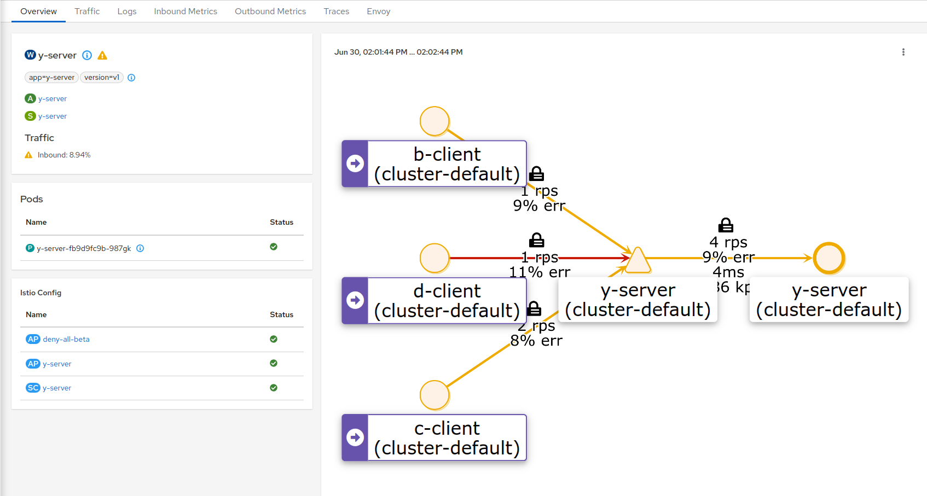This screenshot has width=927, height=496.
Task: Click the graph time range text
Action: pyautogui.click(x=398, y=52)
